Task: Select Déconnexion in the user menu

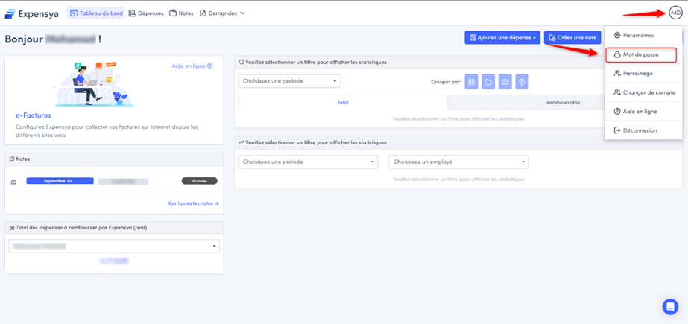Action: coord(640,130)
